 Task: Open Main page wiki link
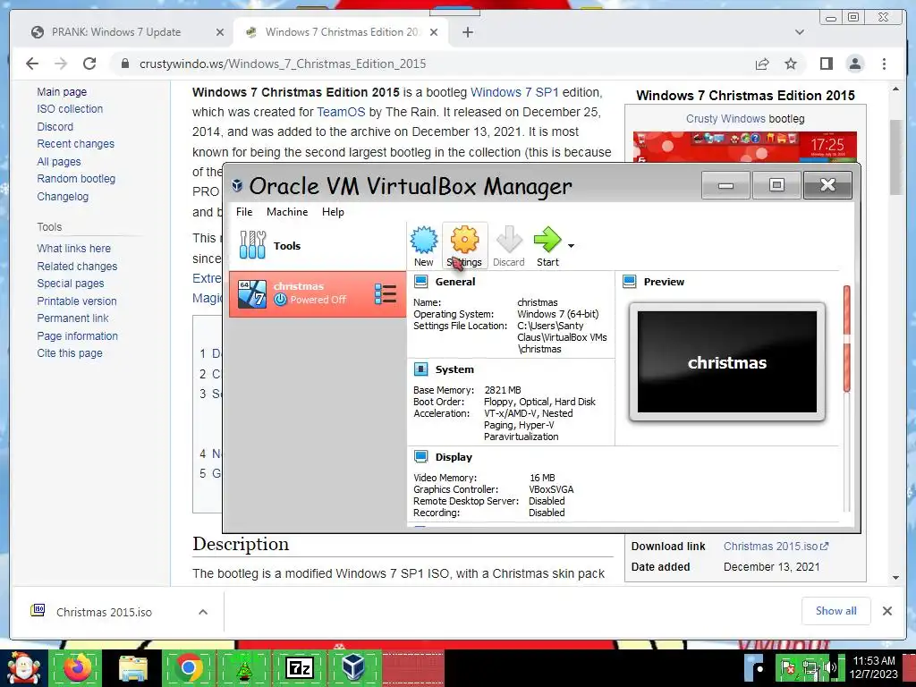tap(62, 92)
